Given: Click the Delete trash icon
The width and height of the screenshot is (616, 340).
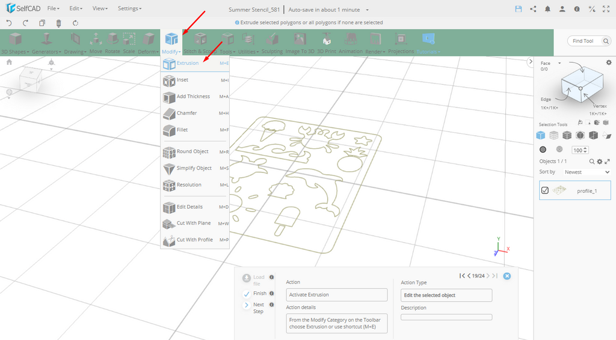Looking at the screenshot, I should click(58, 23).
